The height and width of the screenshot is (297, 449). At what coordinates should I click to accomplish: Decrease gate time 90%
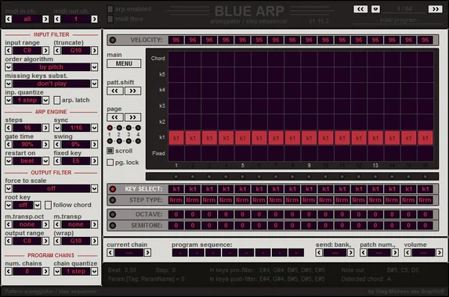9,145
